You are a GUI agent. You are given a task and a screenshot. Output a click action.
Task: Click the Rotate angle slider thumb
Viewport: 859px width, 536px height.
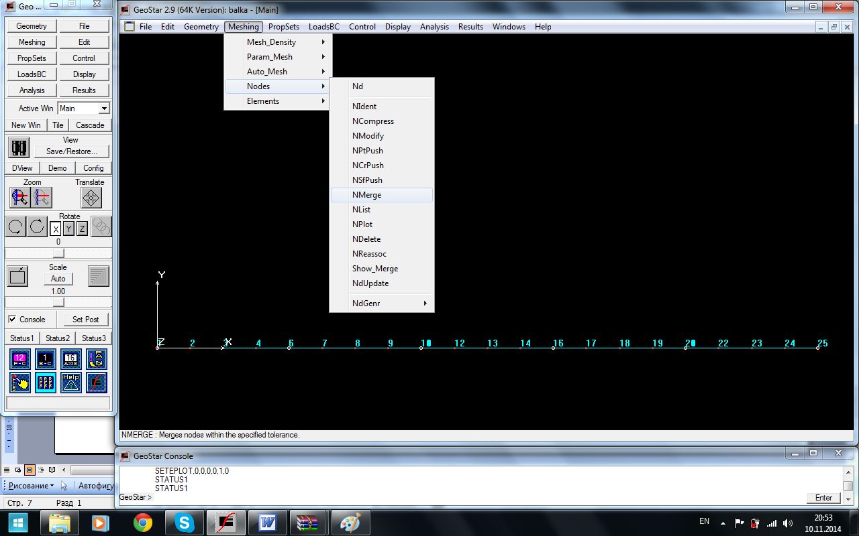click(x=59, y=253)
